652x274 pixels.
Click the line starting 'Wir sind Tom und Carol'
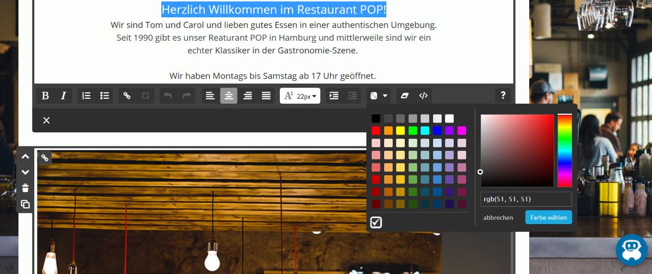[274, 25]
